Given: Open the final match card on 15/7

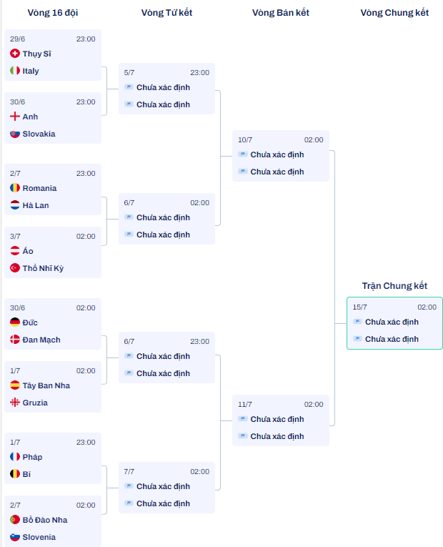Looking at the screenshot, I should pos(394,323).
